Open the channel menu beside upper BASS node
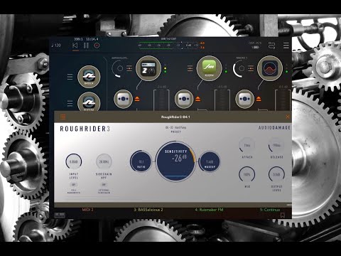The height and width of the screenshot is (256, 341). 70,77
